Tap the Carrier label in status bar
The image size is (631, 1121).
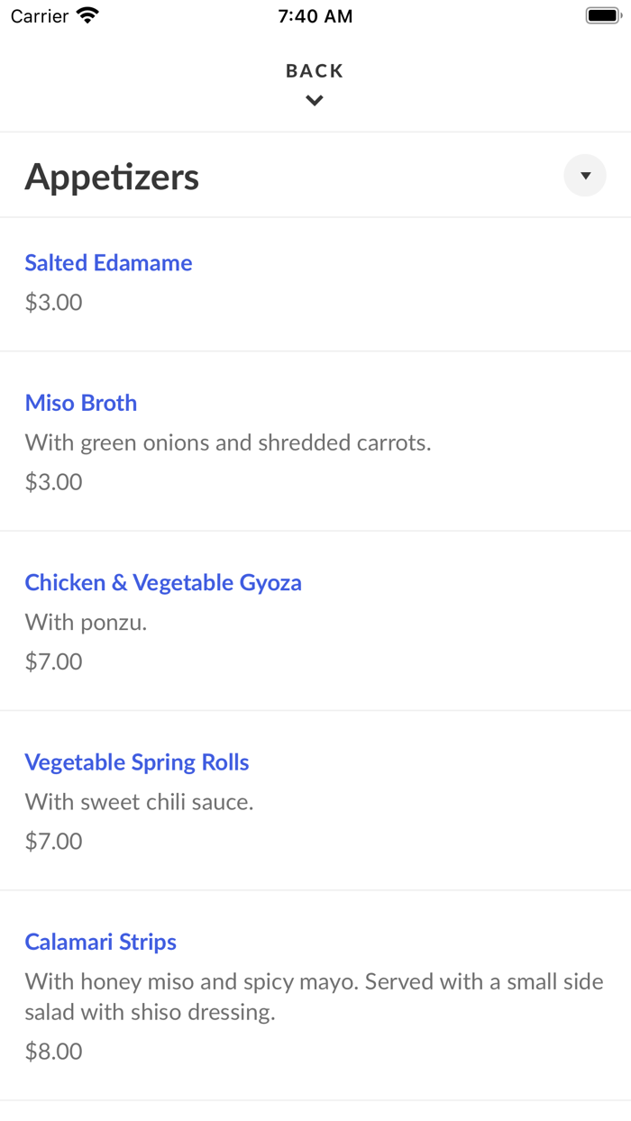[x=38, y=16]
